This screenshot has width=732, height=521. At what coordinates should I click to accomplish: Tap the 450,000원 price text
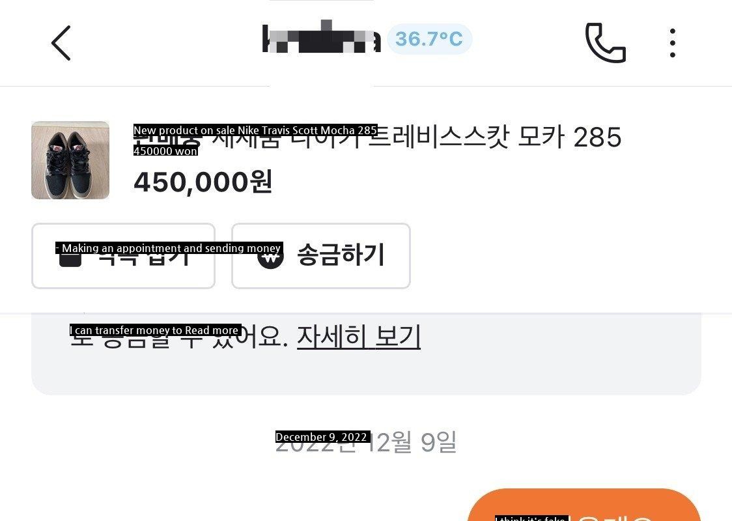pyautogui.click(x=203, y=182)
